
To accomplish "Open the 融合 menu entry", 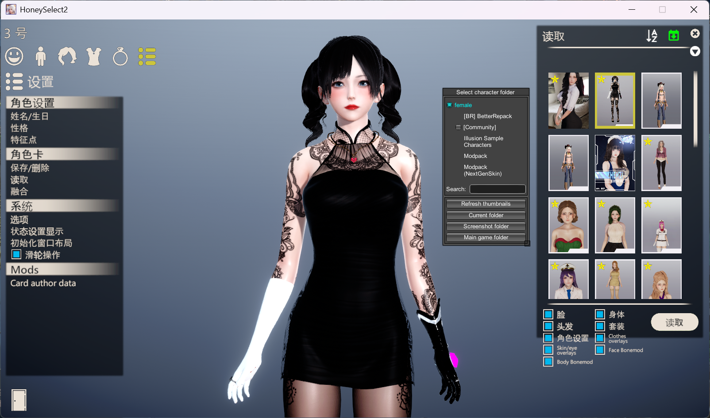I will [19, 192].
